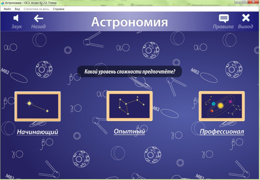Click the X exit icon

[x=246, y=18]
